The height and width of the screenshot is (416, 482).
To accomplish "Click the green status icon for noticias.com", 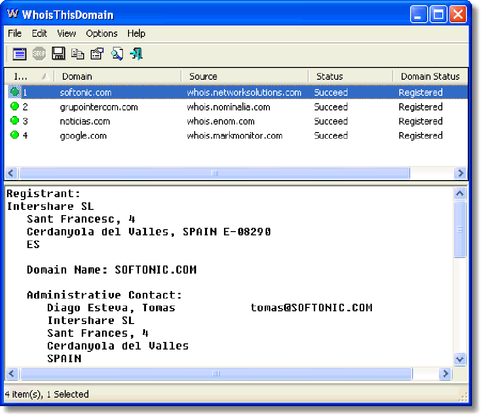I will pyautogui.click(x=15, y=121).
